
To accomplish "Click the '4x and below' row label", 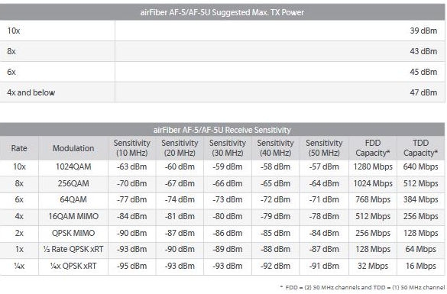I will 31,92.
